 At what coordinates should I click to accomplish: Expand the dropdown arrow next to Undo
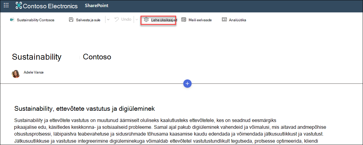(x=137, y=20)
